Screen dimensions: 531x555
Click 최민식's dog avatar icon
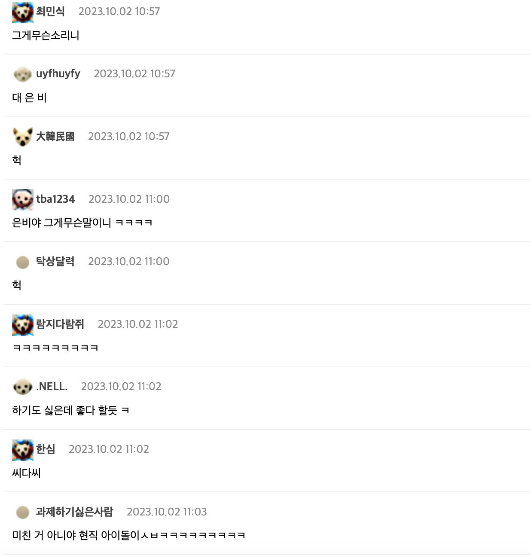point(23,12)
